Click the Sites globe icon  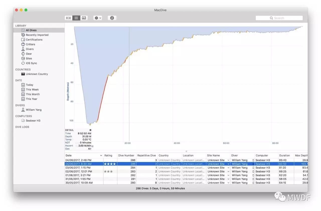coord(23,59)
